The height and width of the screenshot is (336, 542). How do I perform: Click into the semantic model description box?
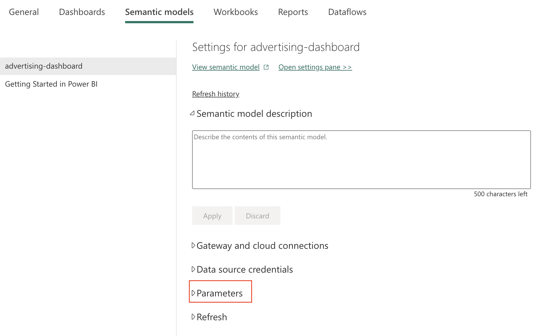pos(361,160)
